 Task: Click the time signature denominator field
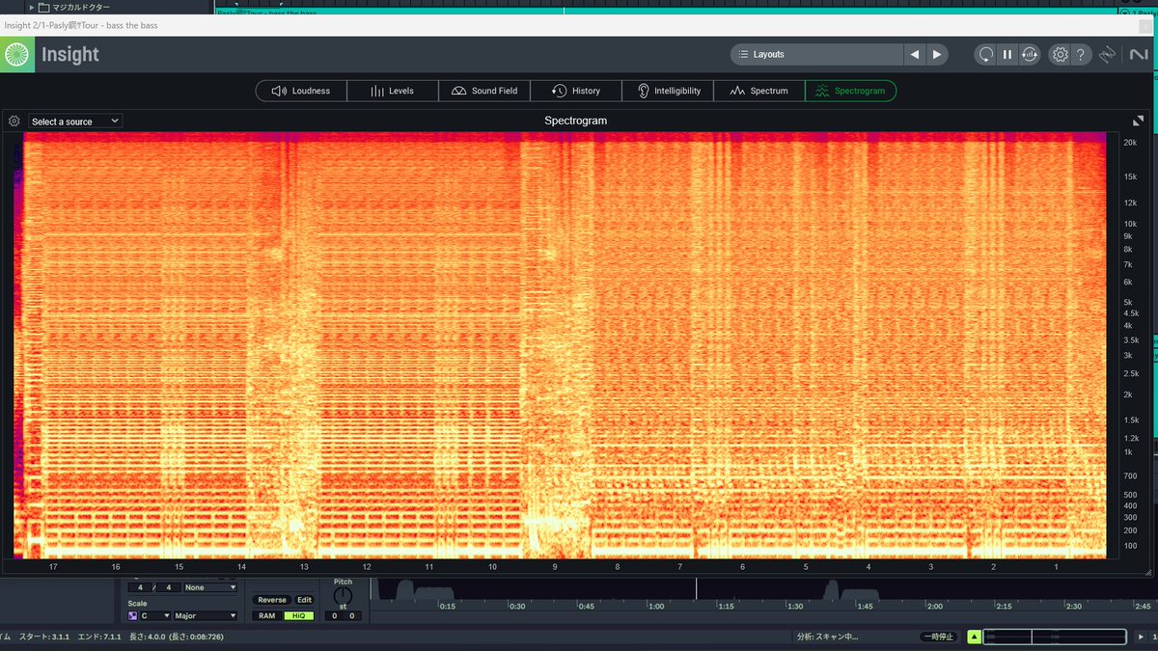[169, 587]
